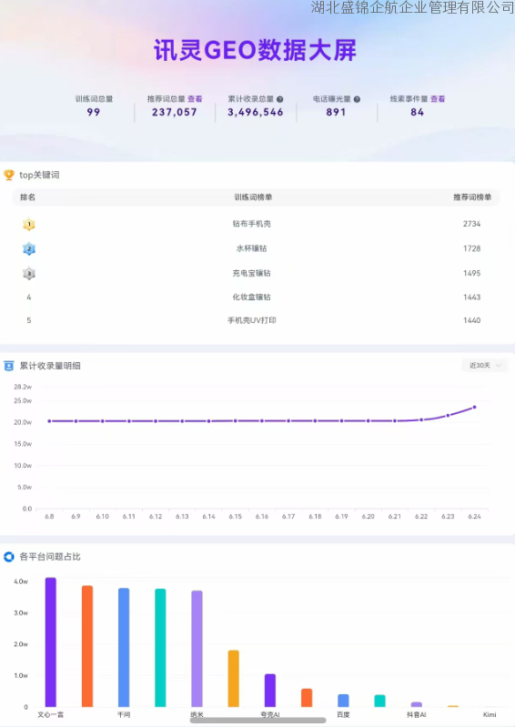Click the 训练词总量 value 99

[94, 112]
